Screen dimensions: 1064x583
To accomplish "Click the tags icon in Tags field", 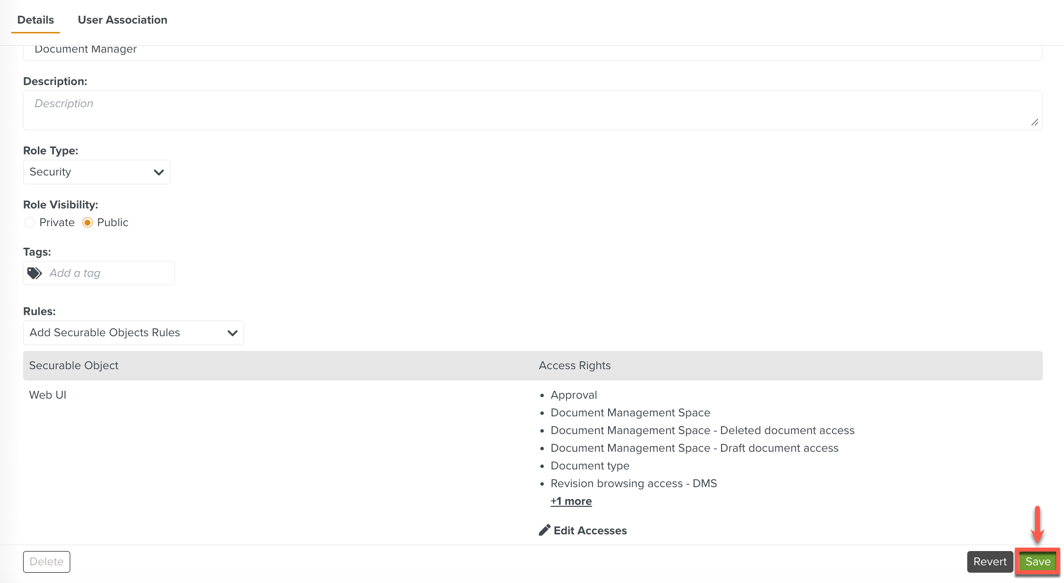I will coord(34,273).
